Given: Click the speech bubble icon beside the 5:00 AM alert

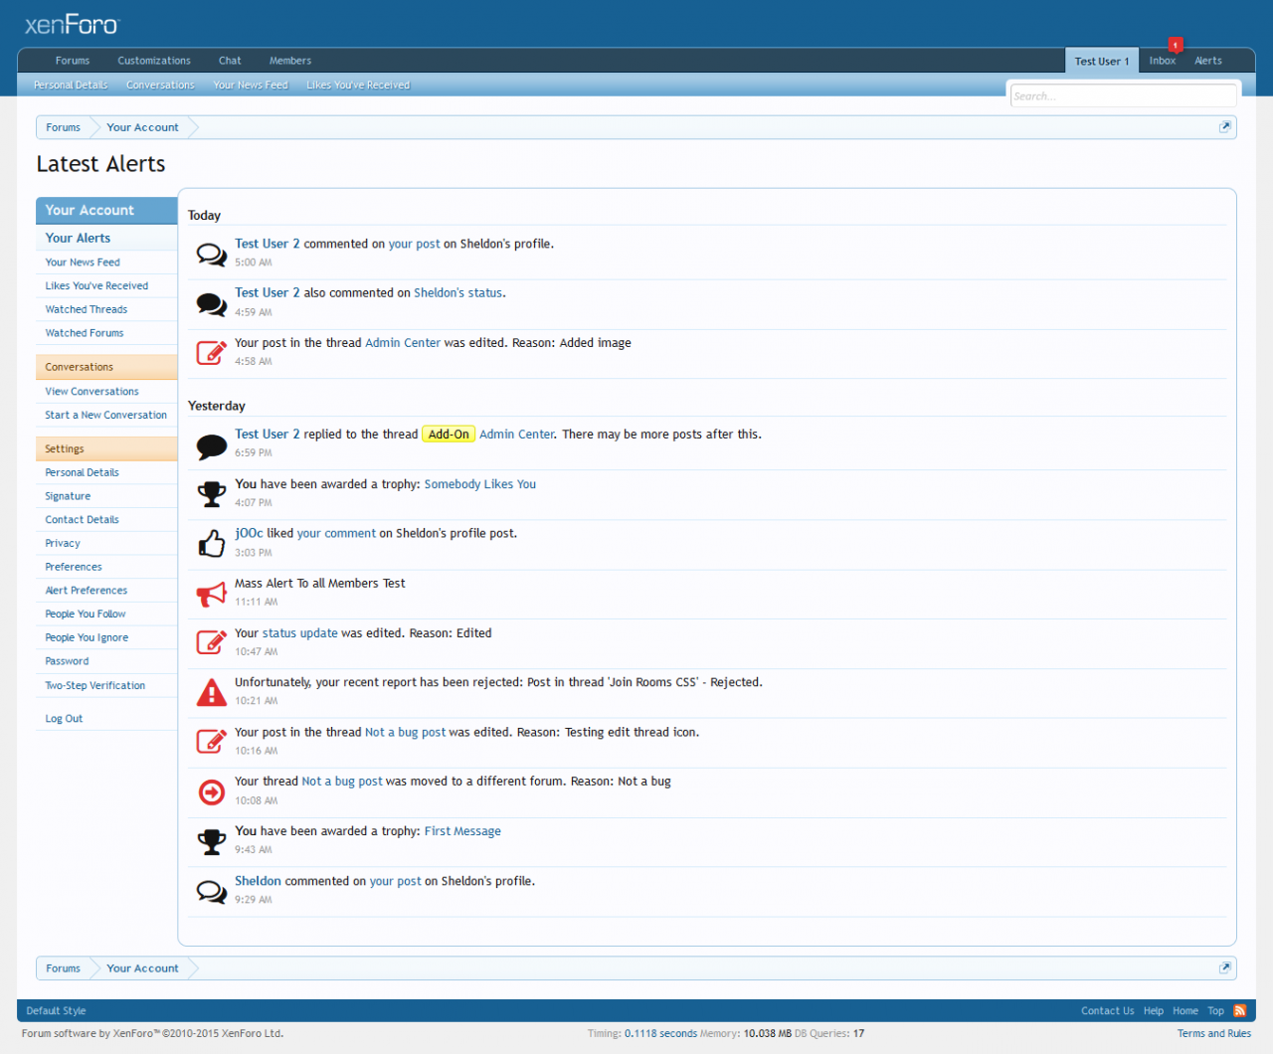Looking at the screenshot, I should point(211,255).
